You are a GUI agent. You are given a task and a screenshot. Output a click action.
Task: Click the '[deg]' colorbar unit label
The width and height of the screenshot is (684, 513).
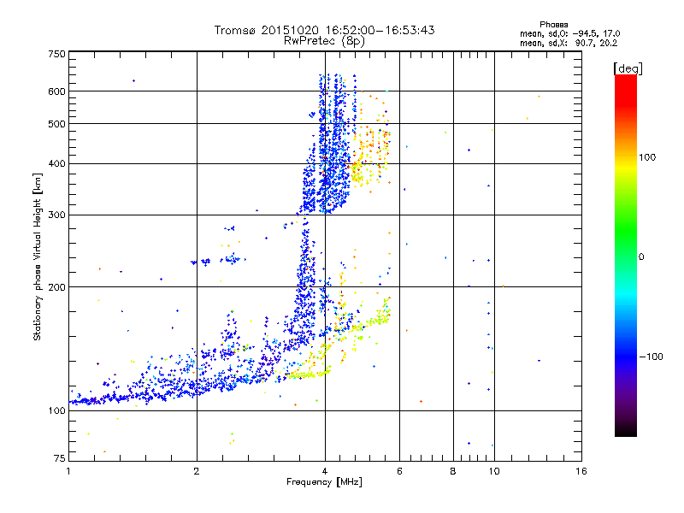(628, 68)
